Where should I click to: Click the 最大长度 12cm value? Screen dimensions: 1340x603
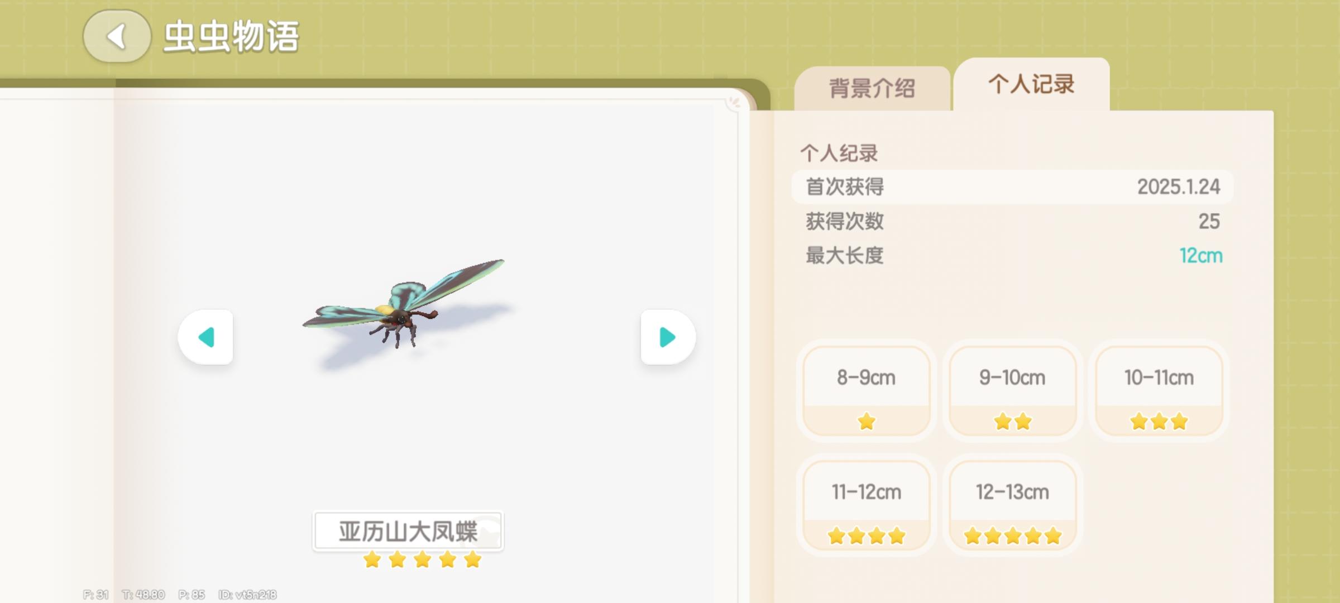1200,256
